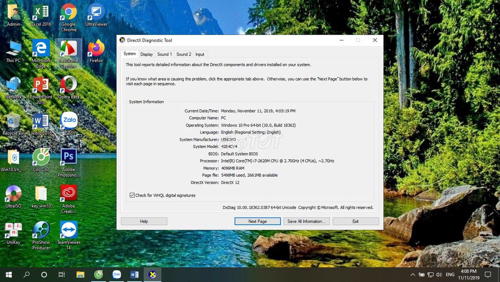500x282 pixels.
Task: Launch UltraISO desktop shortcut
Action: pyautogui.click(x=13, y=197)
